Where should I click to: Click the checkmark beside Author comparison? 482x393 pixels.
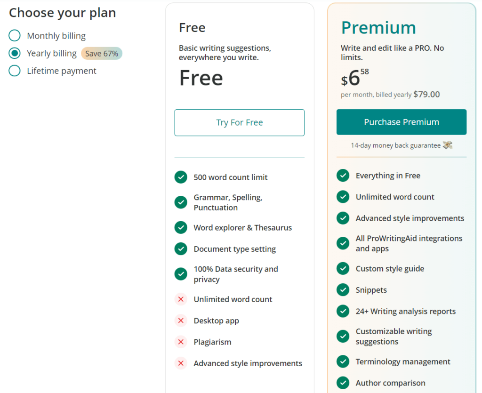point(343,383)
